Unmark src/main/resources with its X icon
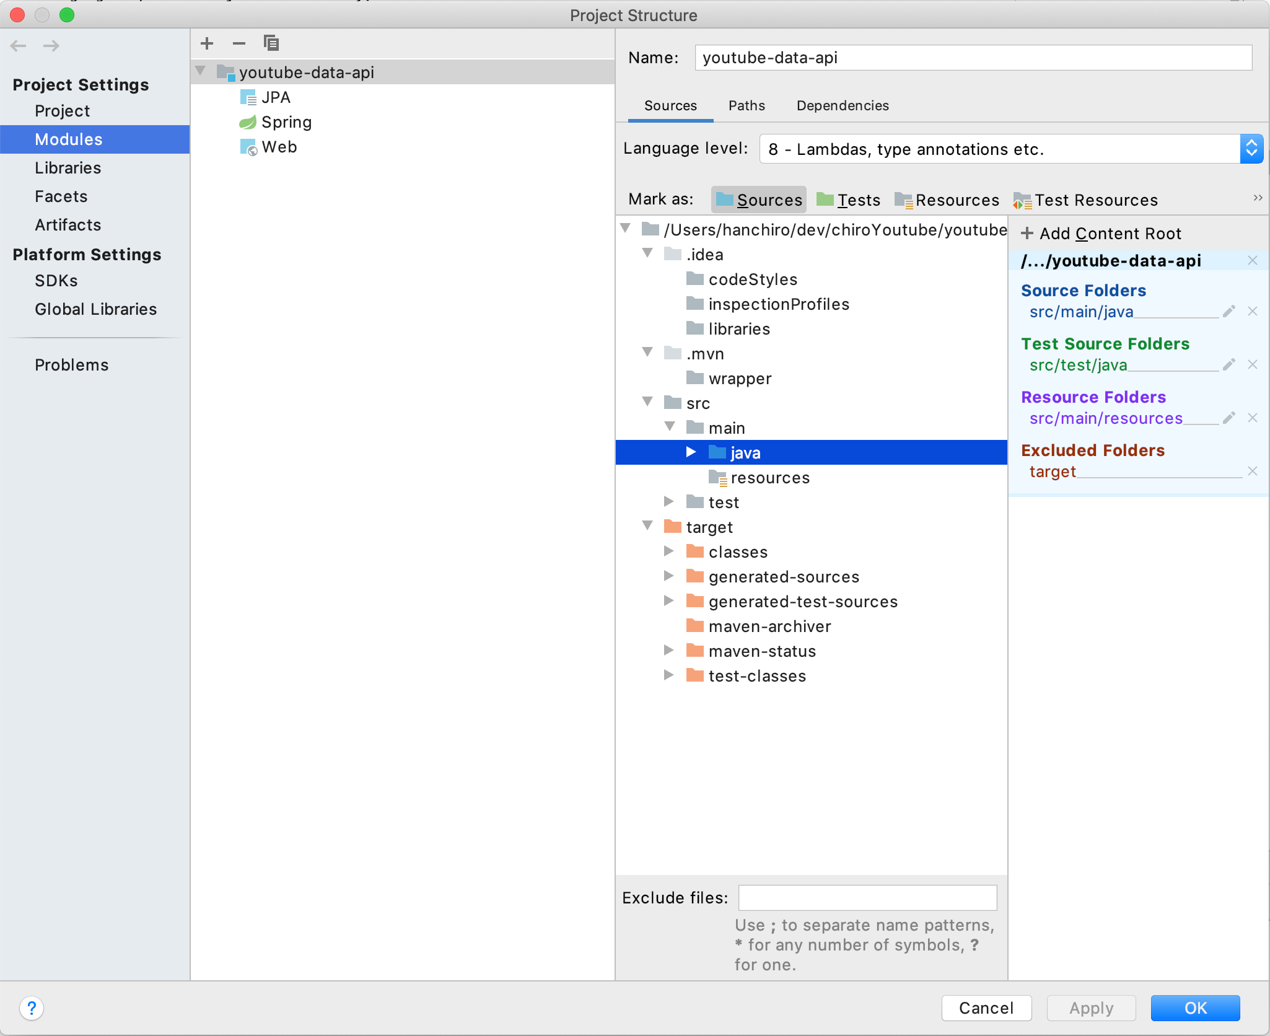1270x1036 pixels. coord(1253,418)
